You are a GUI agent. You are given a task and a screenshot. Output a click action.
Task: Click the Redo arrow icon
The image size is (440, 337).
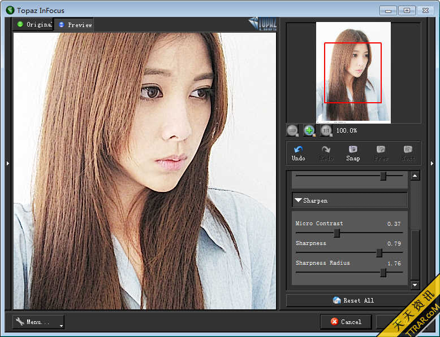(326, 150)
